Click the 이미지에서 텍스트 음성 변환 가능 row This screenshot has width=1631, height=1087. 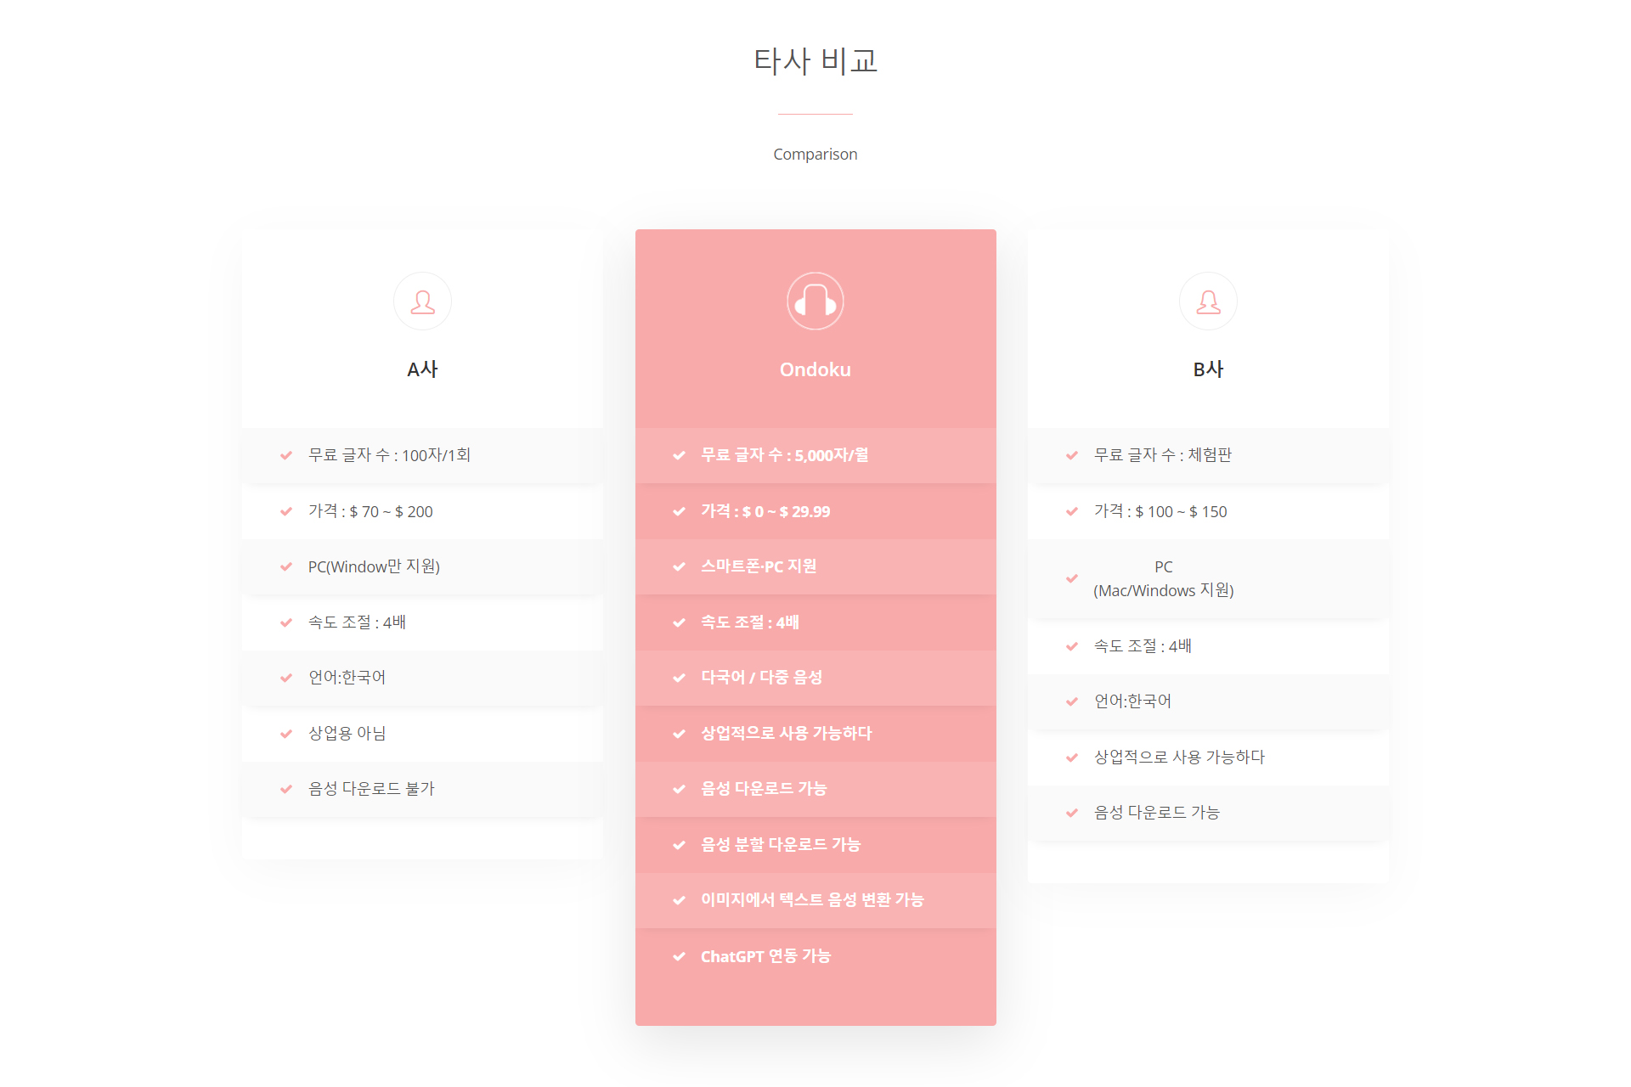[815, 900]
